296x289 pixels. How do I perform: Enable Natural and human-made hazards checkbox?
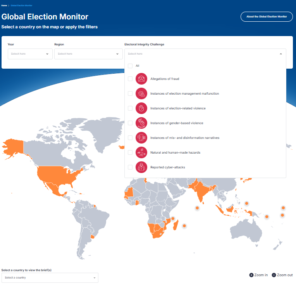[130, 152]
